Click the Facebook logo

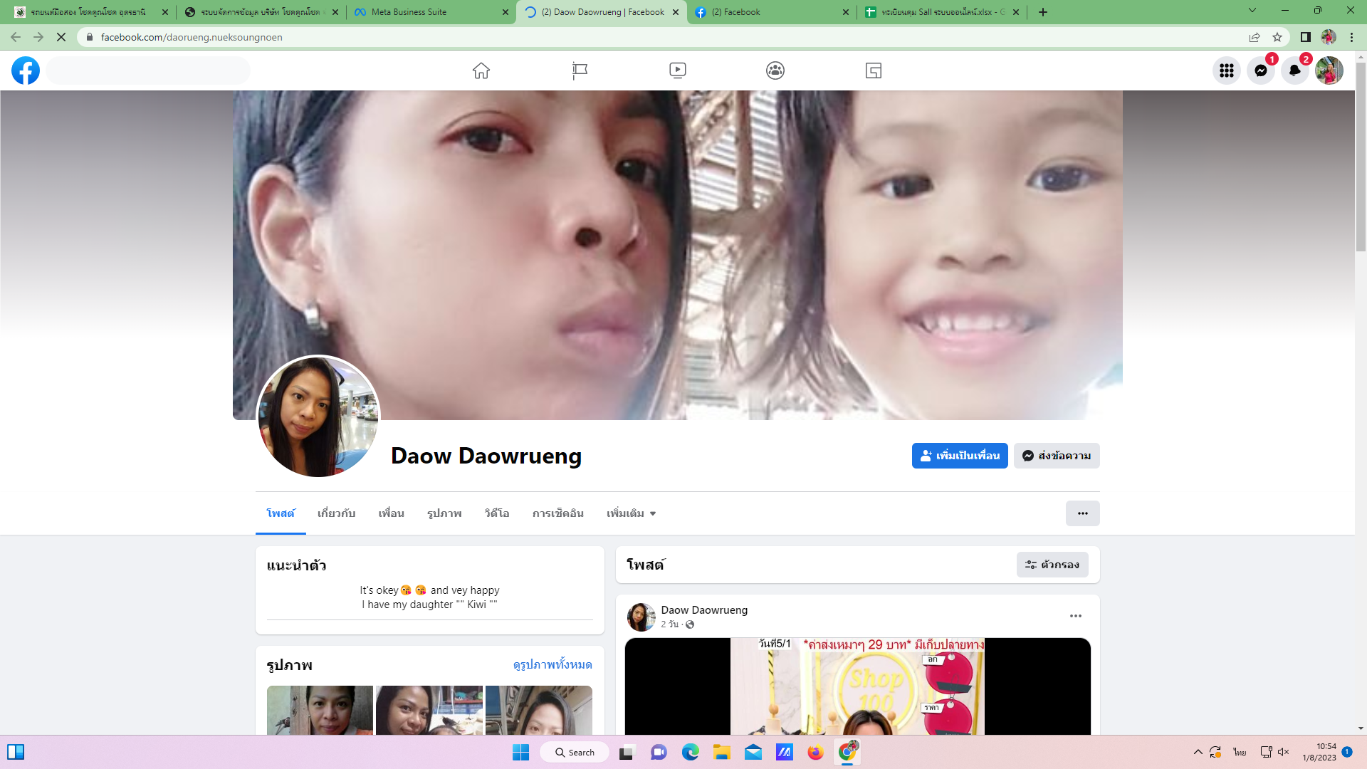click(26, 70)
